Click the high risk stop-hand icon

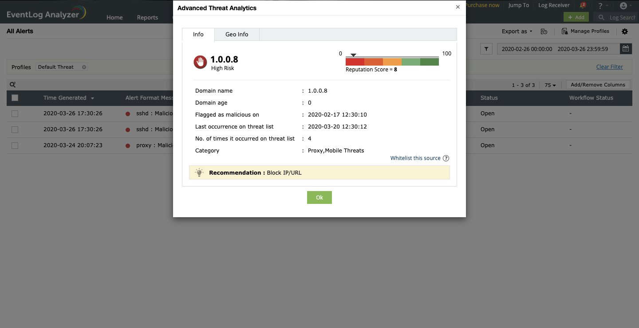pyautogui.click(x=200, y=62)
